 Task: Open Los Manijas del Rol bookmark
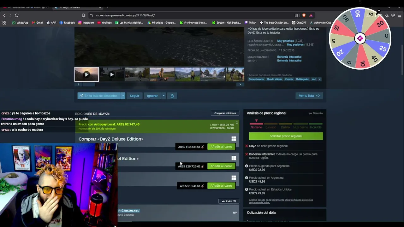pos(129,23)
